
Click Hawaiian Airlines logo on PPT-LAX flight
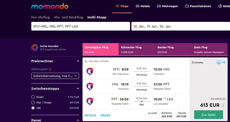click(x=90, y=101)
